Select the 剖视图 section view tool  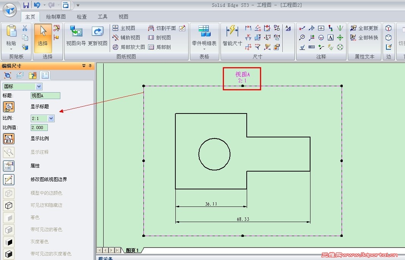(x=160, y=38)
